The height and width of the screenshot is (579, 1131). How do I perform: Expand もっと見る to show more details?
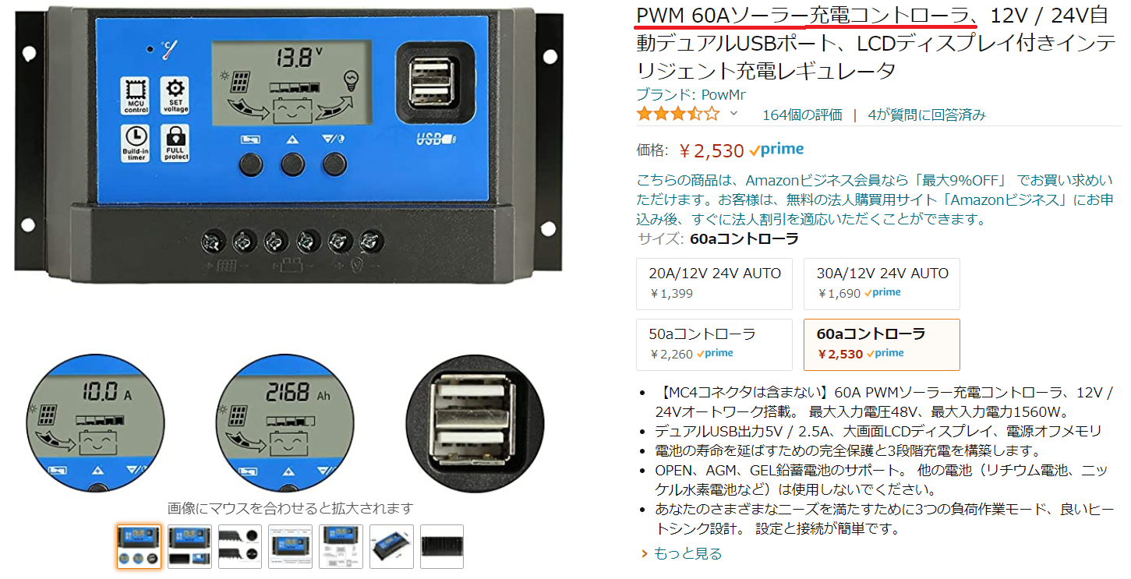point(681,554)
